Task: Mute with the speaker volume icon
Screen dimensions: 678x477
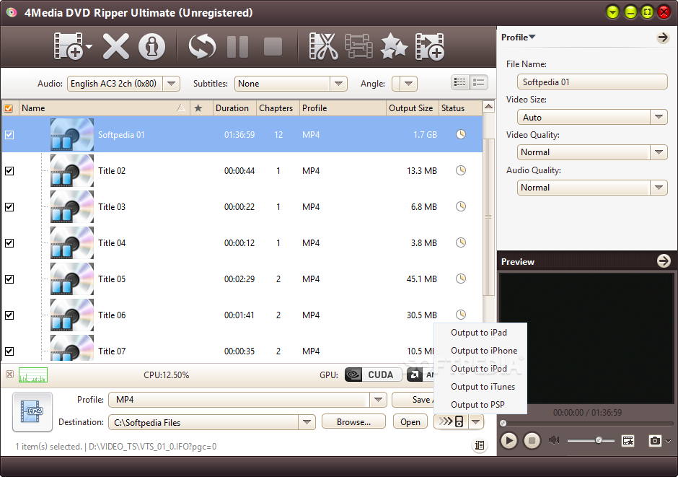Action: pos(554,440)
